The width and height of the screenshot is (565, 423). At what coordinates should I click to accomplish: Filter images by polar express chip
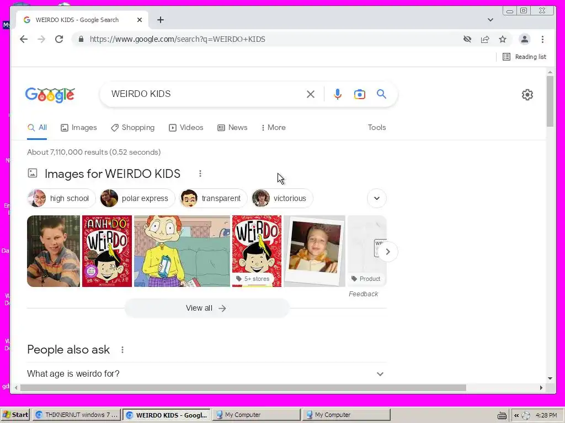[x=137, y=198]
